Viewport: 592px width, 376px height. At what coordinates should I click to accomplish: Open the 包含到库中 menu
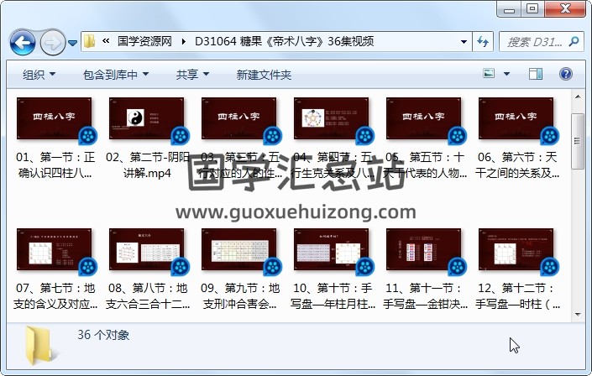(x=116, y=75)
